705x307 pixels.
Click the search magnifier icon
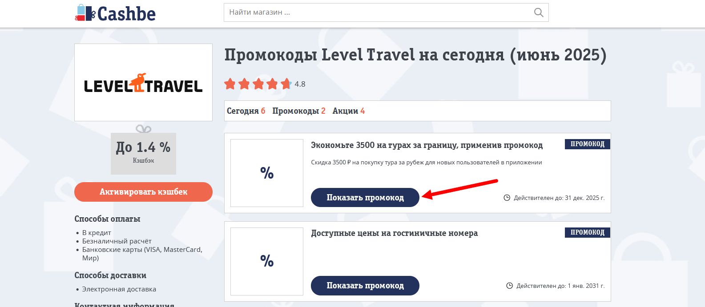538,12
